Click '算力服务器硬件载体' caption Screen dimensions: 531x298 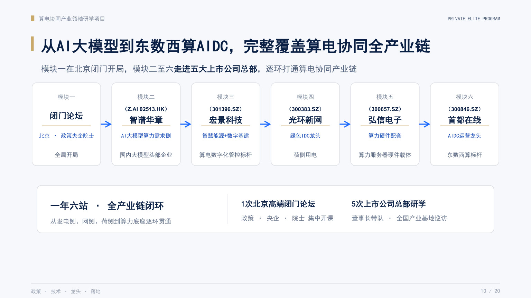pos(385,155)
